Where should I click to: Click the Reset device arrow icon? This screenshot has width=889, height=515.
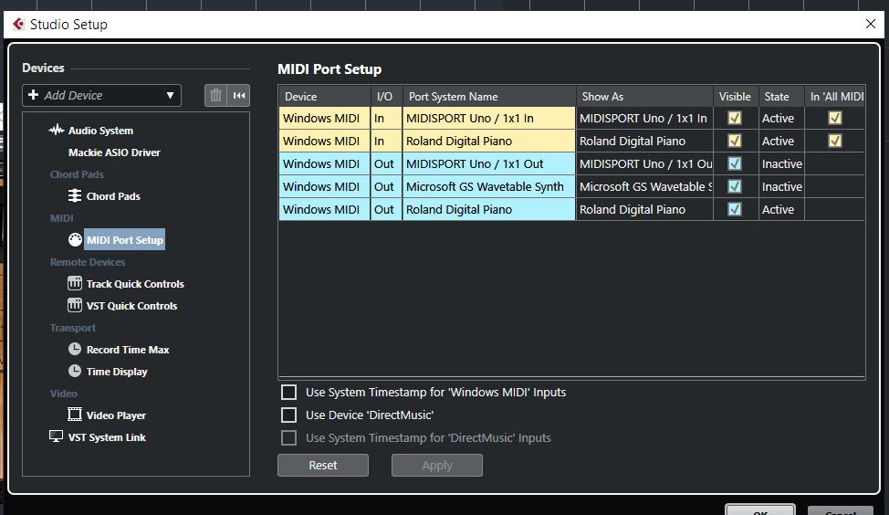pos(239,95)
